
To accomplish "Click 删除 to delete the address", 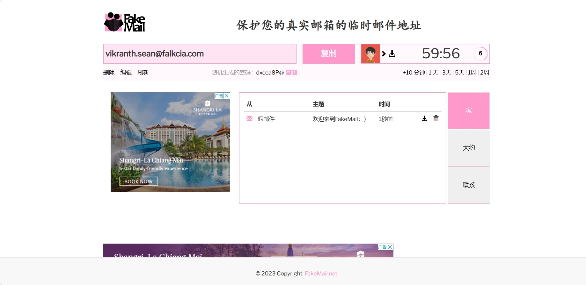I will click(x=109, y=73).
